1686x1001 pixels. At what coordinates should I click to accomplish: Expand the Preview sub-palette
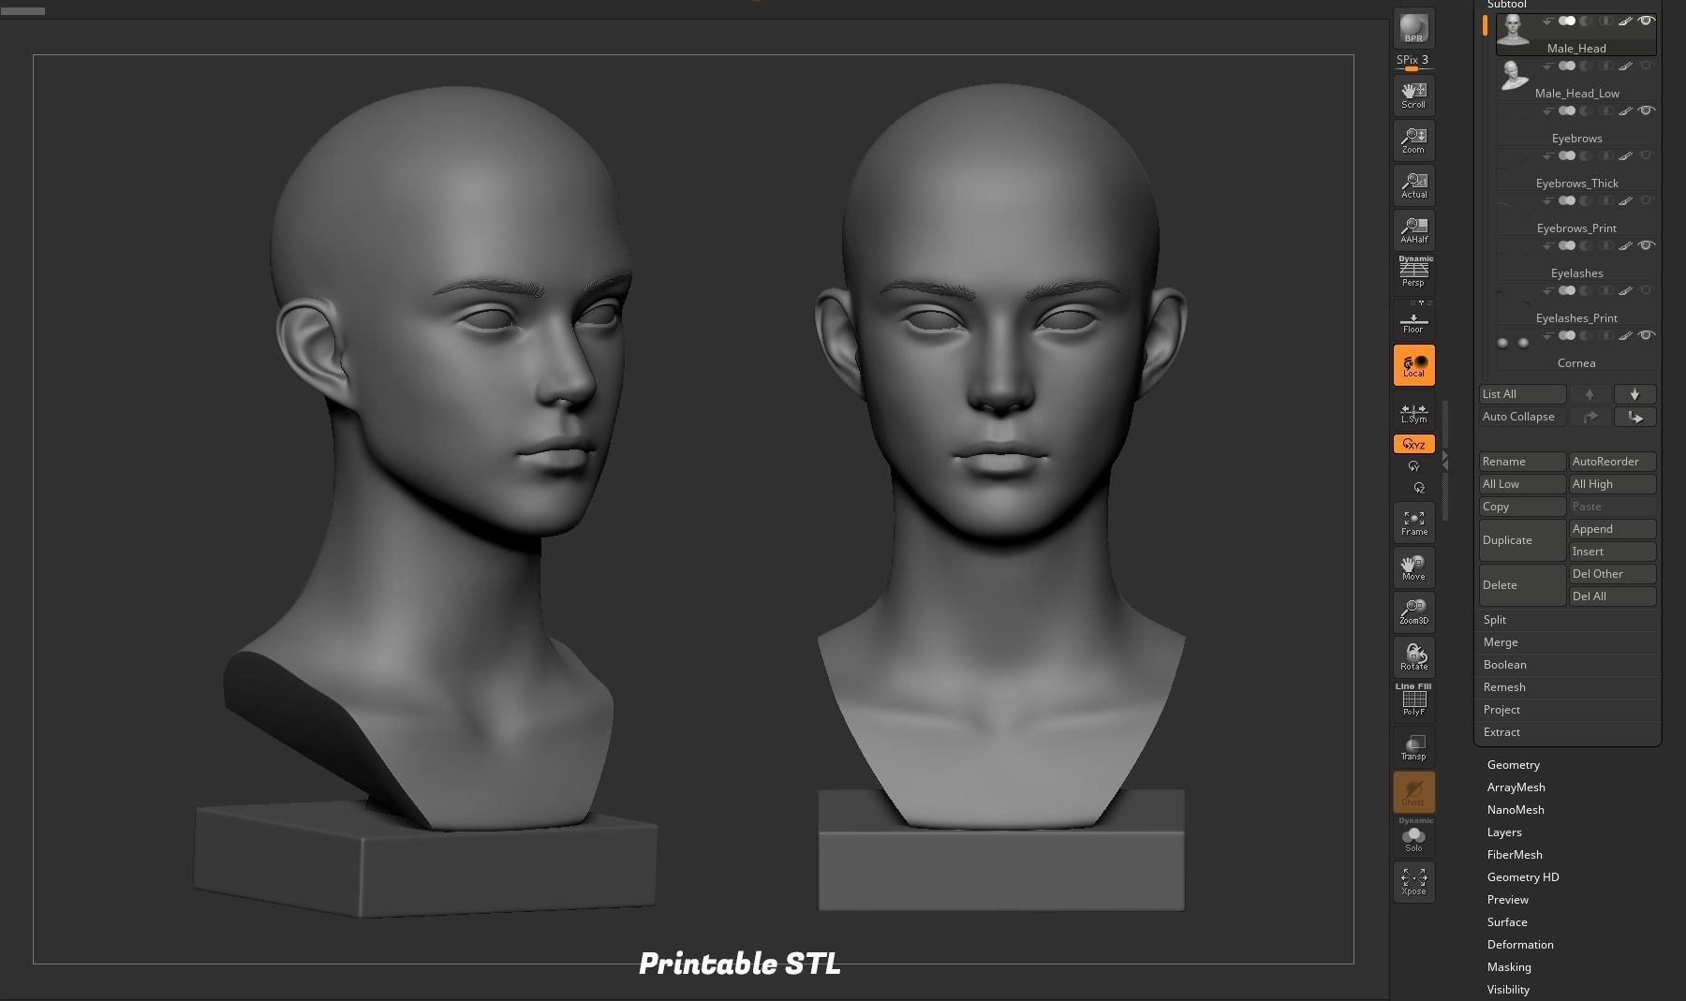(1507, 900)
